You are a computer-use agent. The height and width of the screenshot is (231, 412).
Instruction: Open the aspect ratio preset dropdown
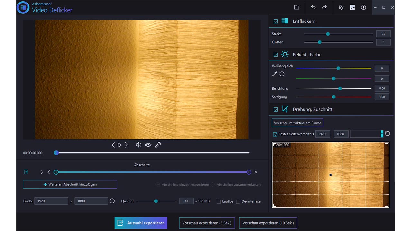click(x=382, y=134)
